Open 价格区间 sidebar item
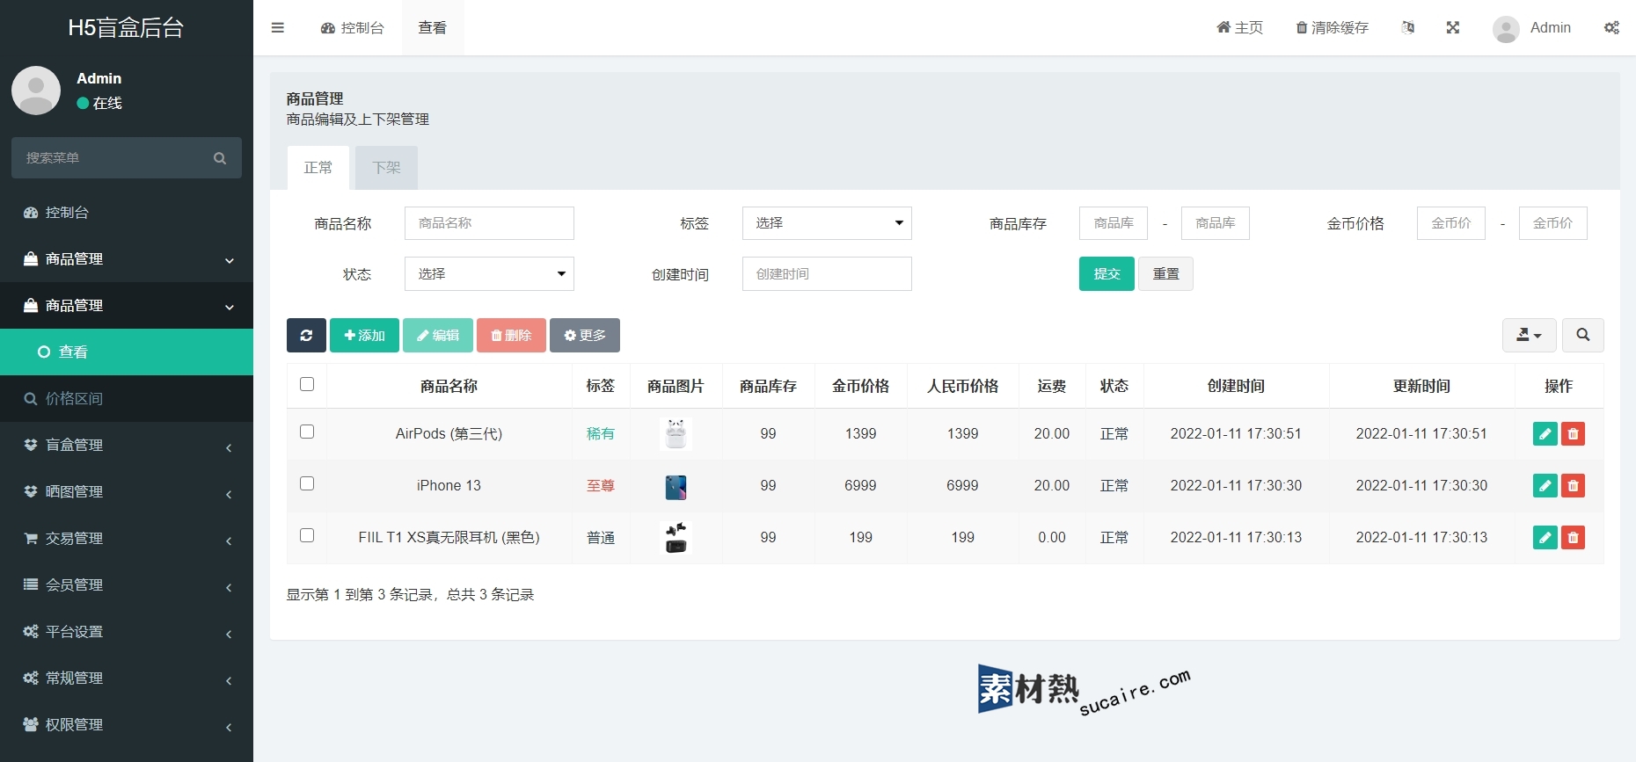 tap(127, 398)
